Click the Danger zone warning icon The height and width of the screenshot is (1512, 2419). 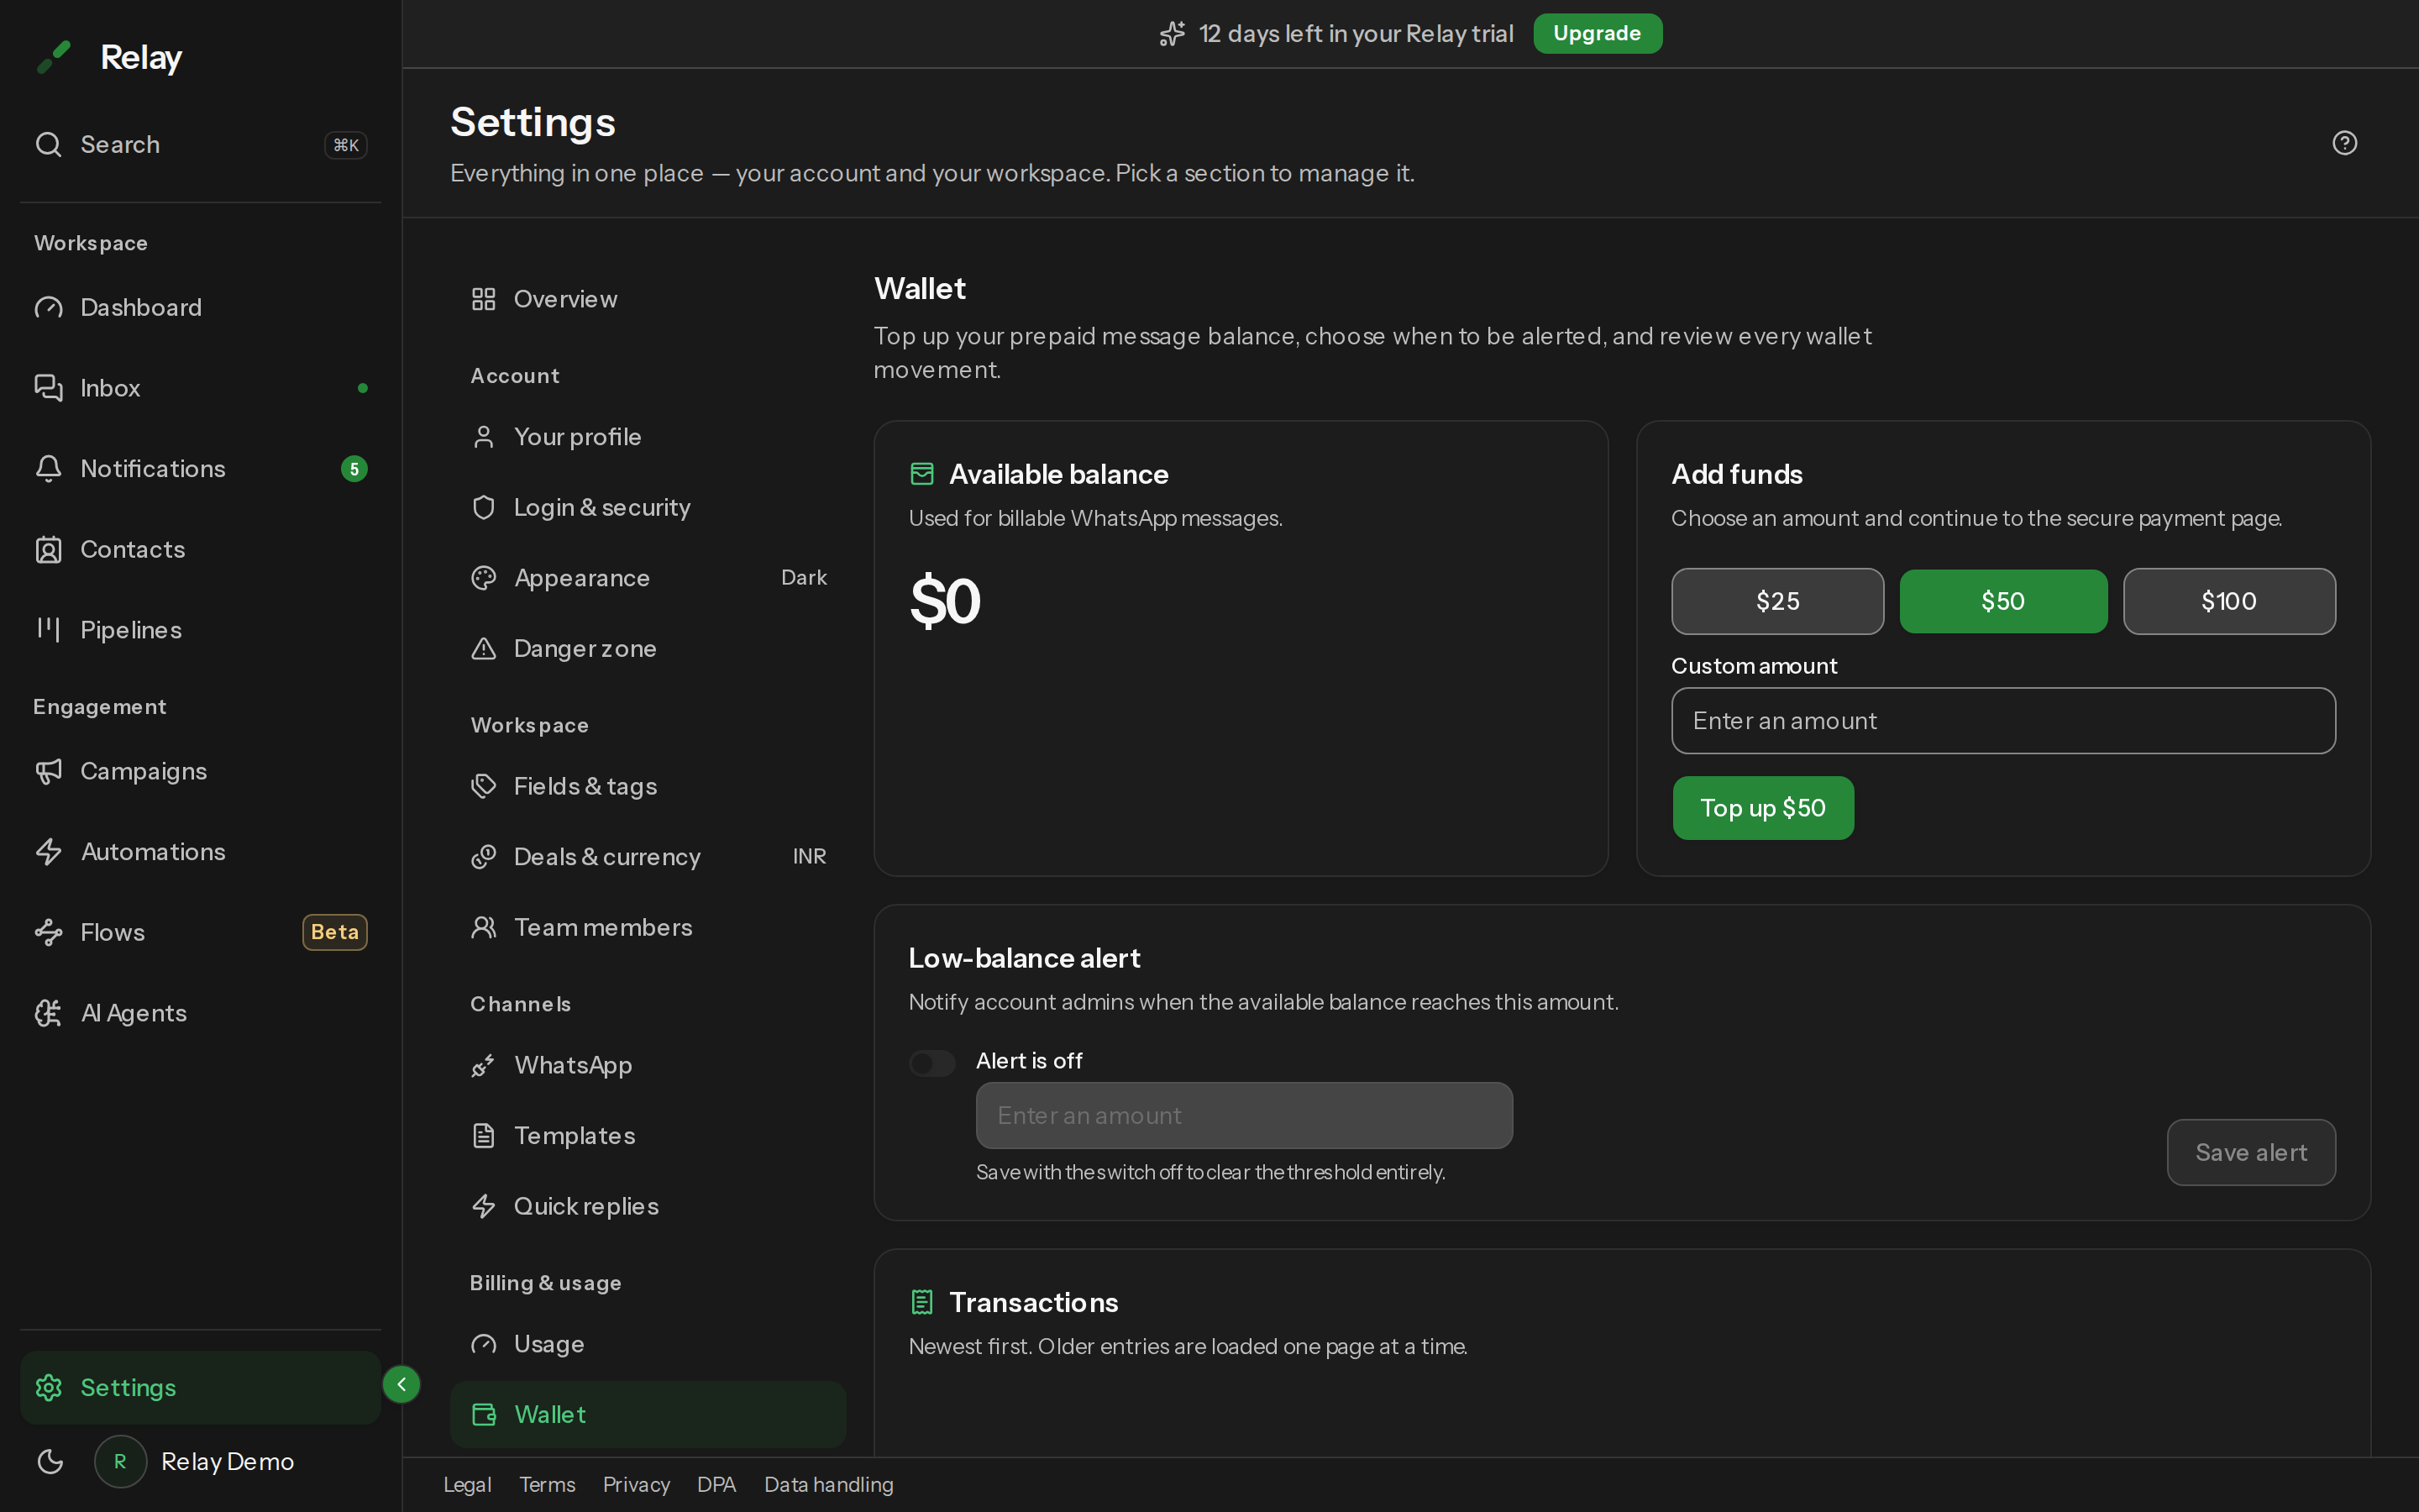click(484, 649)
